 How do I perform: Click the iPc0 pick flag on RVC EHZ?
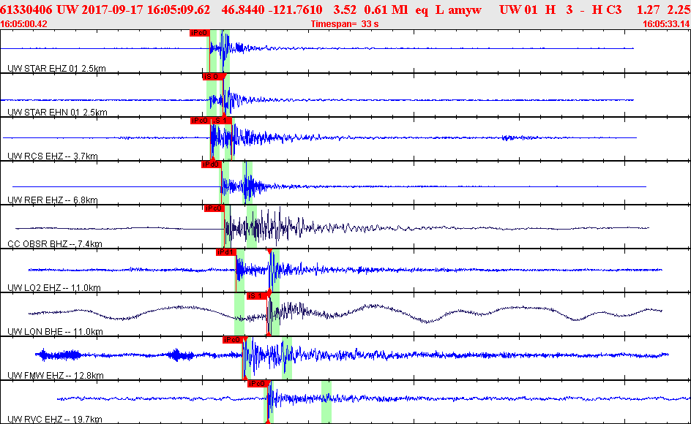(257, 384)
